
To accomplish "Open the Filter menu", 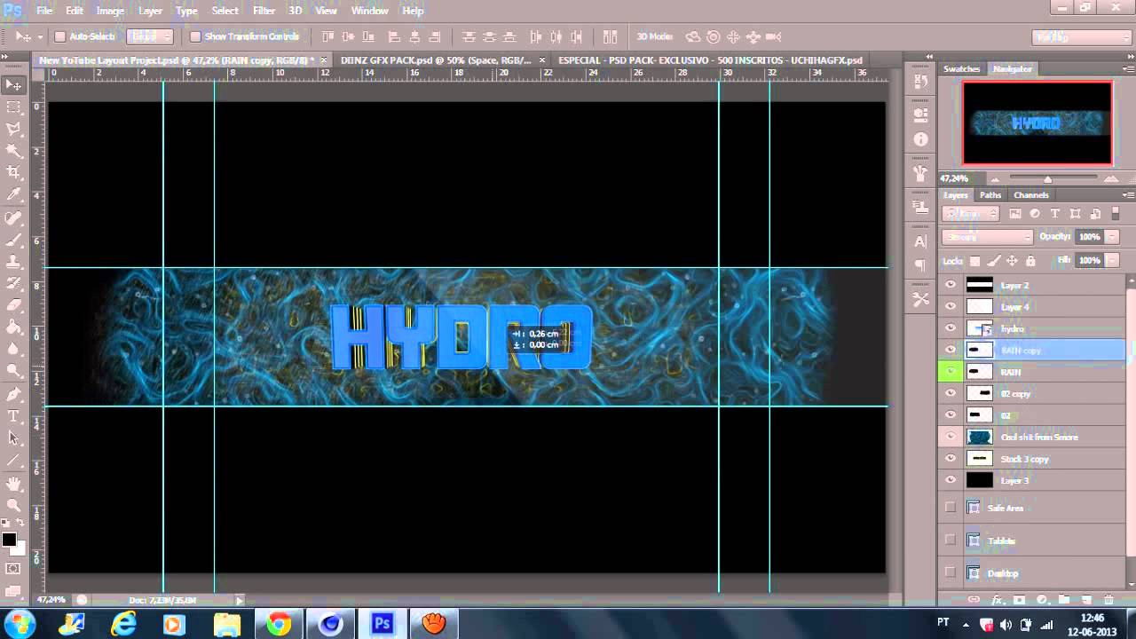I will 264,11.
